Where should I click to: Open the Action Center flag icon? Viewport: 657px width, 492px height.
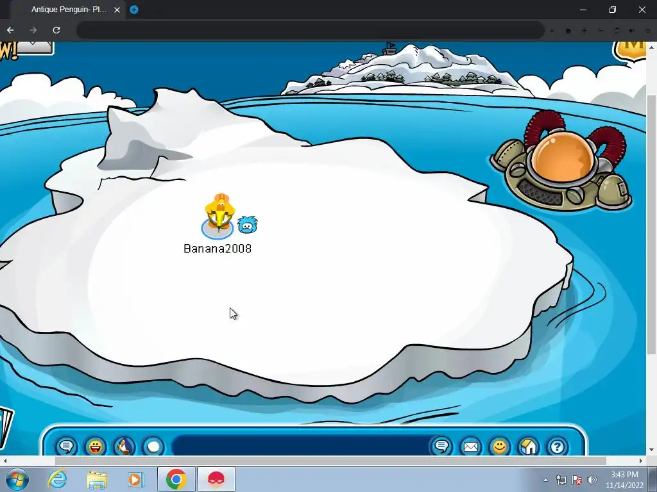[577, 480]
